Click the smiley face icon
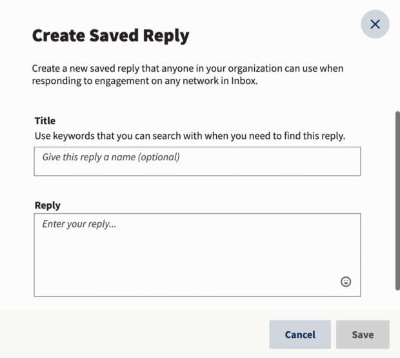Viewport: 400px width, 358px height. pos(346,282)
